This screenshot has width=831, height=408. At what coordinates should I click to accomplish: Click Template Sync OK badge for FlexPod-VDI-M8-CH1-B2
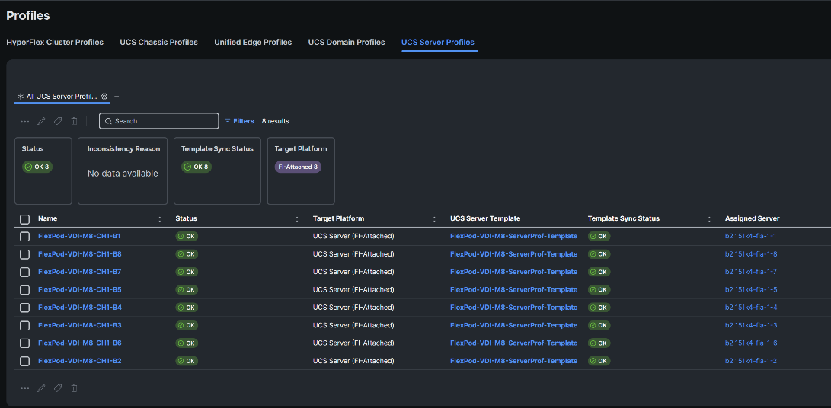pyautogui.click(x=599, y=361)
